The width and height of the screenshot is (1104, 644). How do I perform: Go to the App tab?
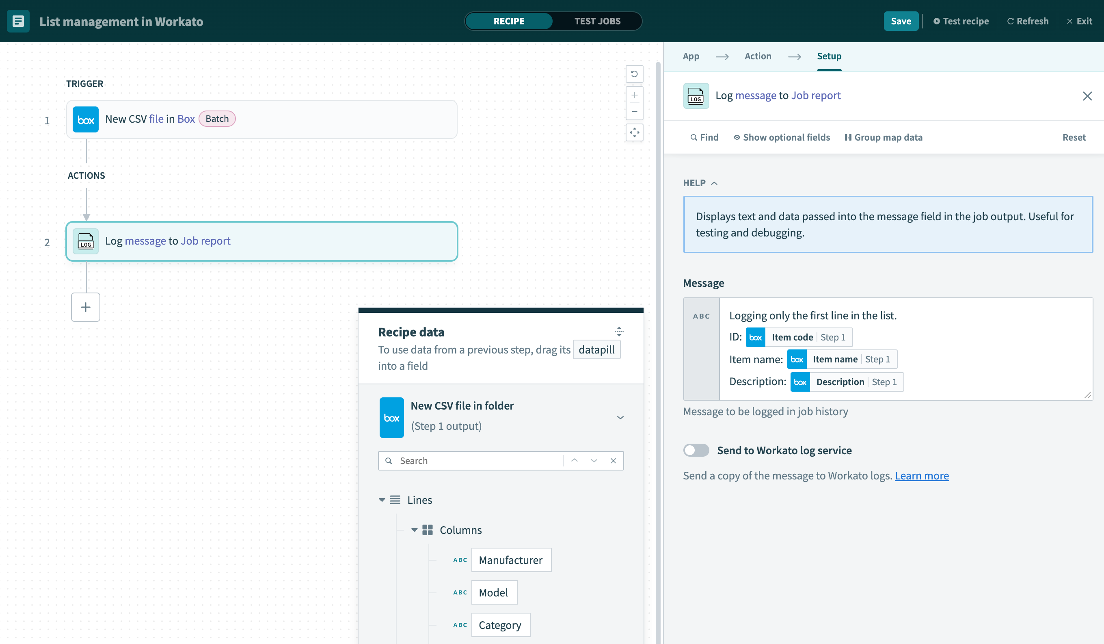click(x=690, y=56)
